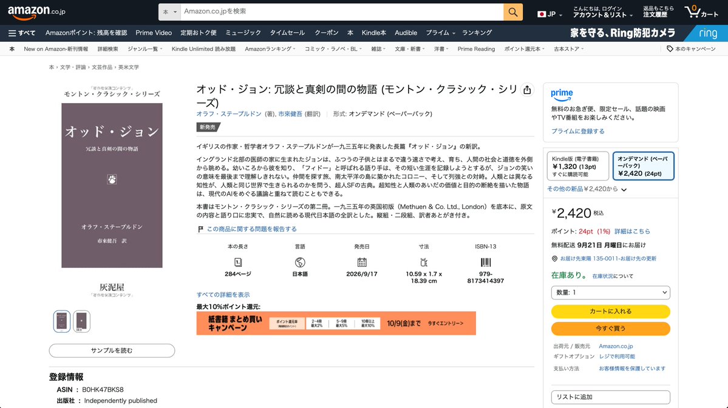Expand the 雑誌 submenu
The image size is (728, 408).
pyautogui.click(x=378, y=48)
